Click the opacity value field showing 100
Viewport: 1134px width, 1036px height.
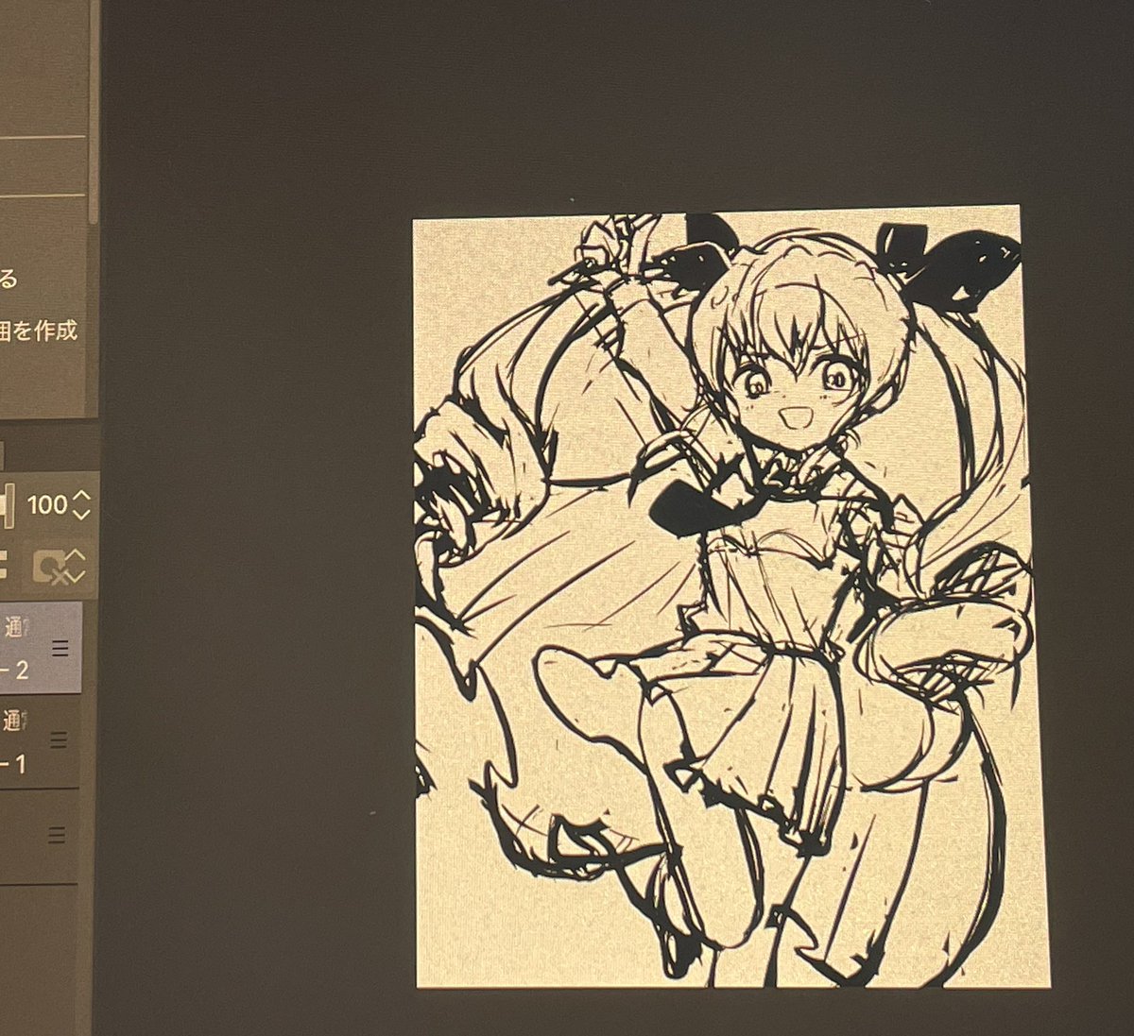46,505
